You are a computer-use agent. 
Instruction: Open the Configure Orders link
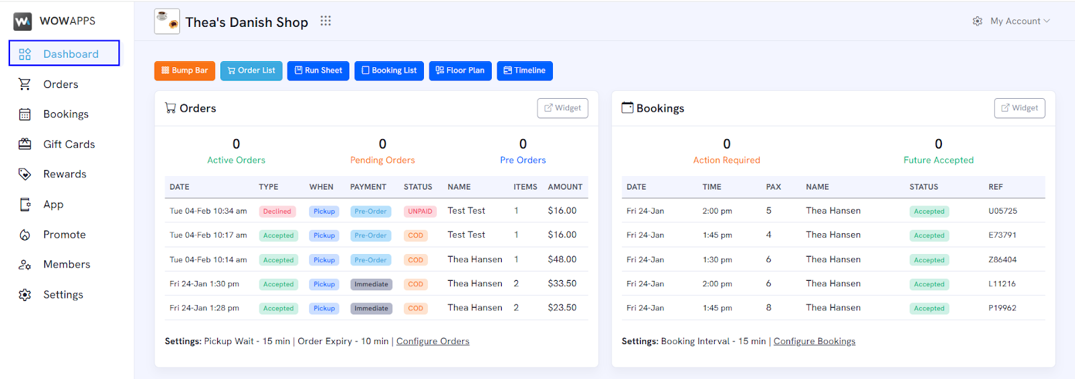(x=433, y=341)
